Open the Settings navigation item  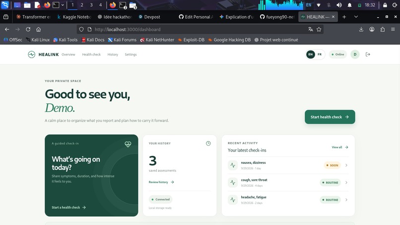point(131,55)
